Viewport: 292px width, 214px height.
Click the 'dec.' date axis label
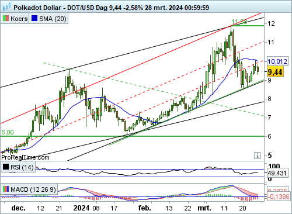[19, 208]
